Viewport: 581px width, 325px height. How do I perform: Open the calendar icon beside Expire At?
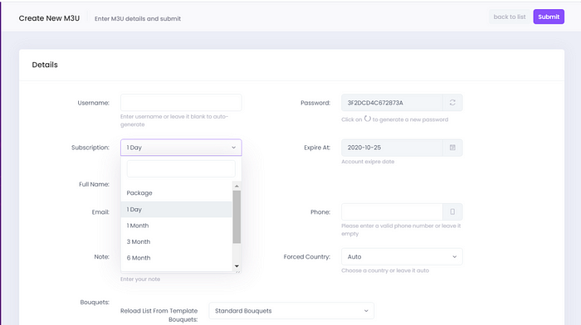pos(452,148)
